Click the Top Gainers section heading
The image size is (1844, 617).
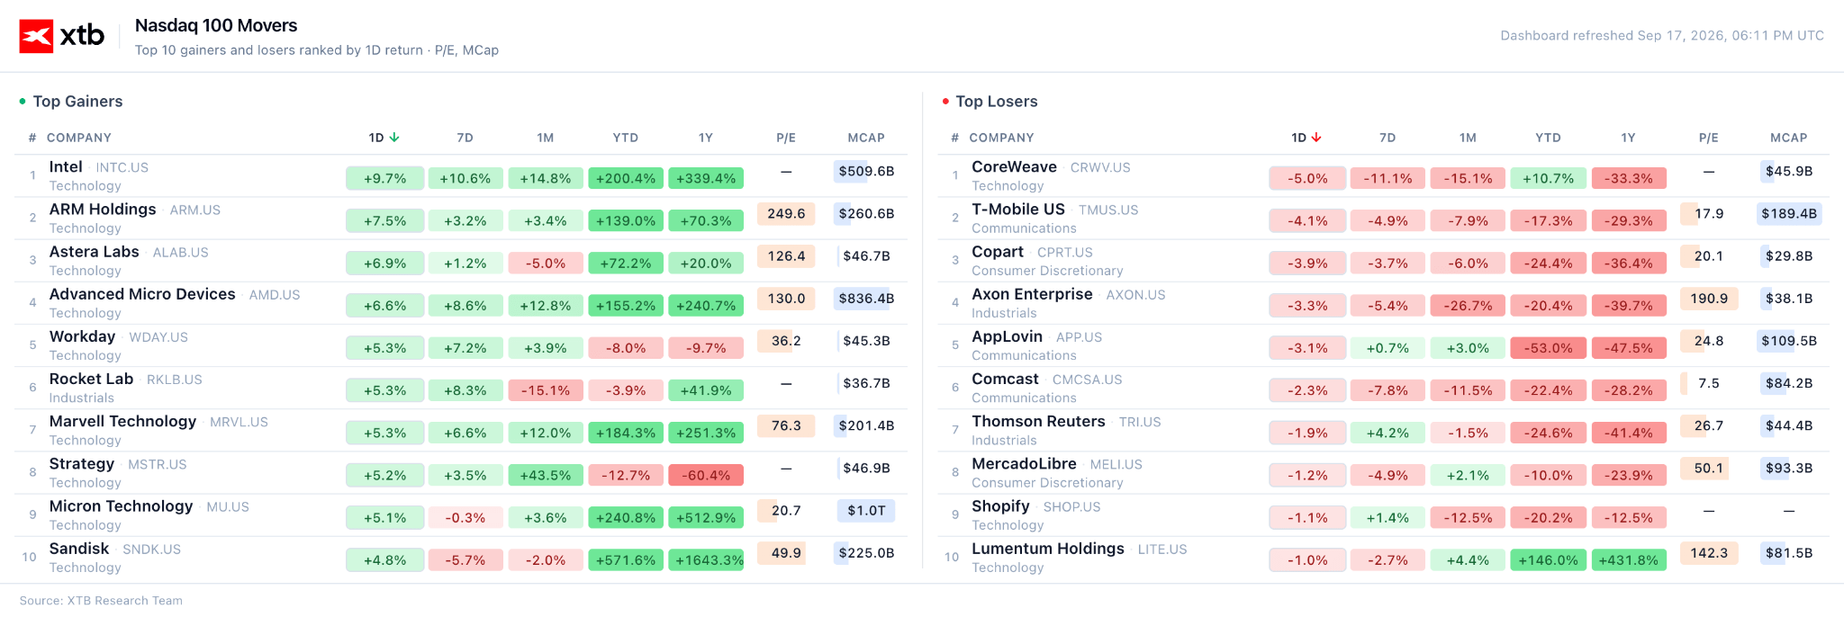[x=77, y=102]
